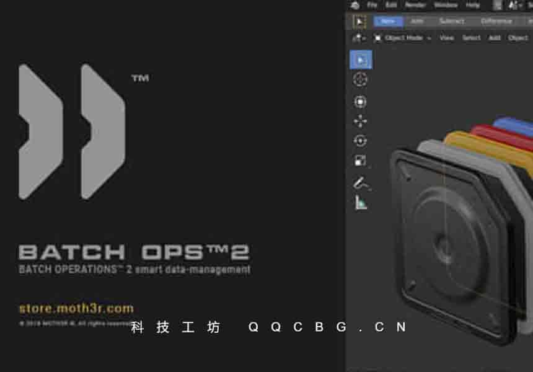Select the Move tool with four arrows
Viewport: 533px width, 372px height.
pos(360,121)
